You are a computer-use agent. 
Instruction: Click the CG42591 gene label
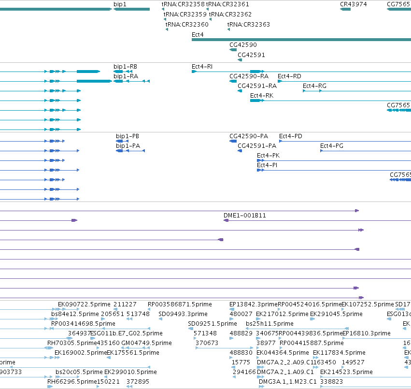251,55
